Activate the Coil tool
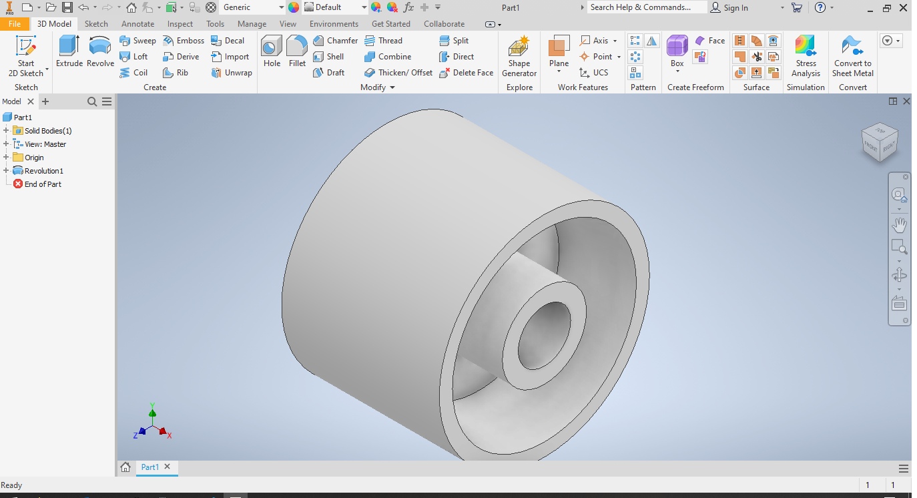 pyautogui.click(x=133, y=73)
